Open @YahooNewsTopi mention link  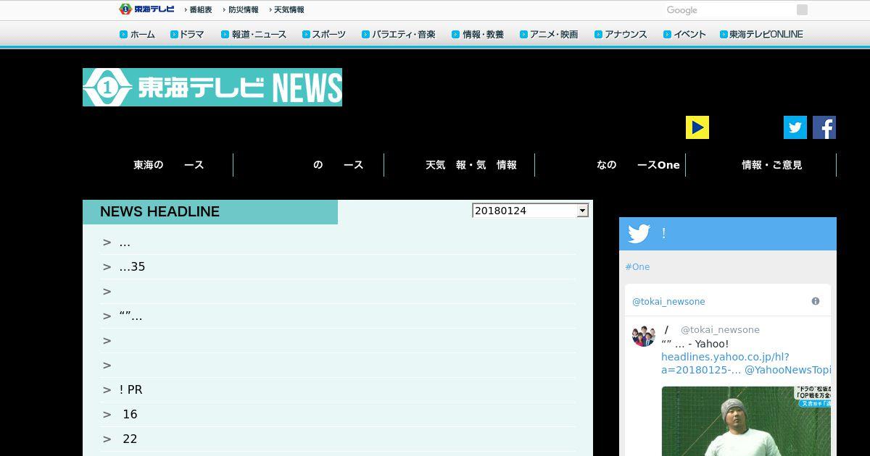coord(787,370)
